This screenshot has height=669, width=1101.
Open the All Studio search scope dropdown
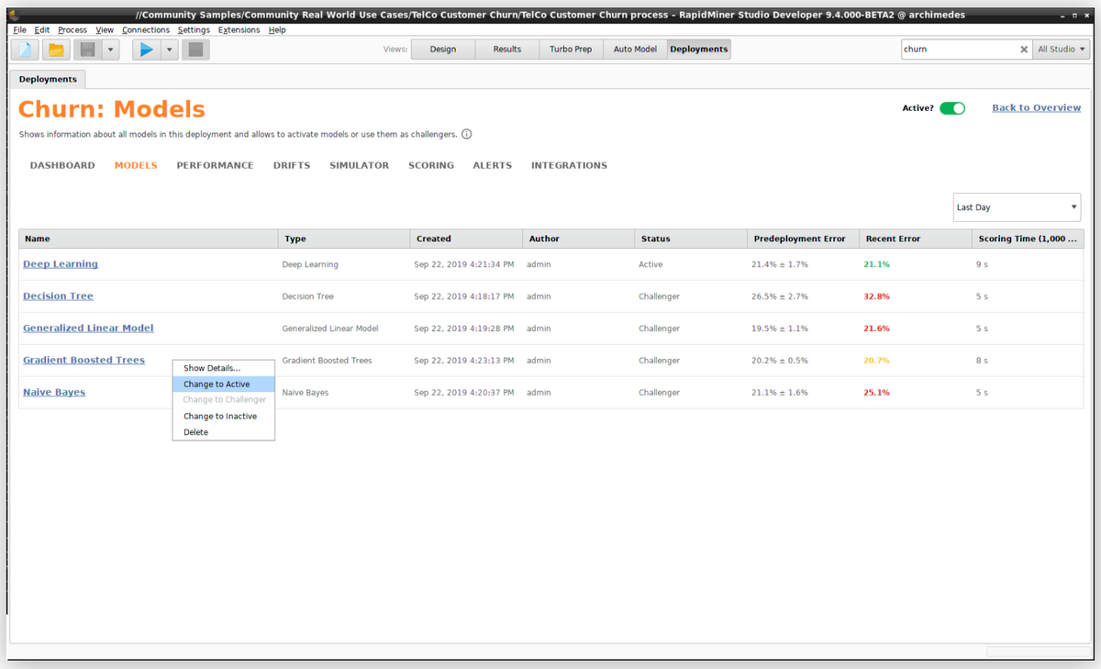[1062, 50]
